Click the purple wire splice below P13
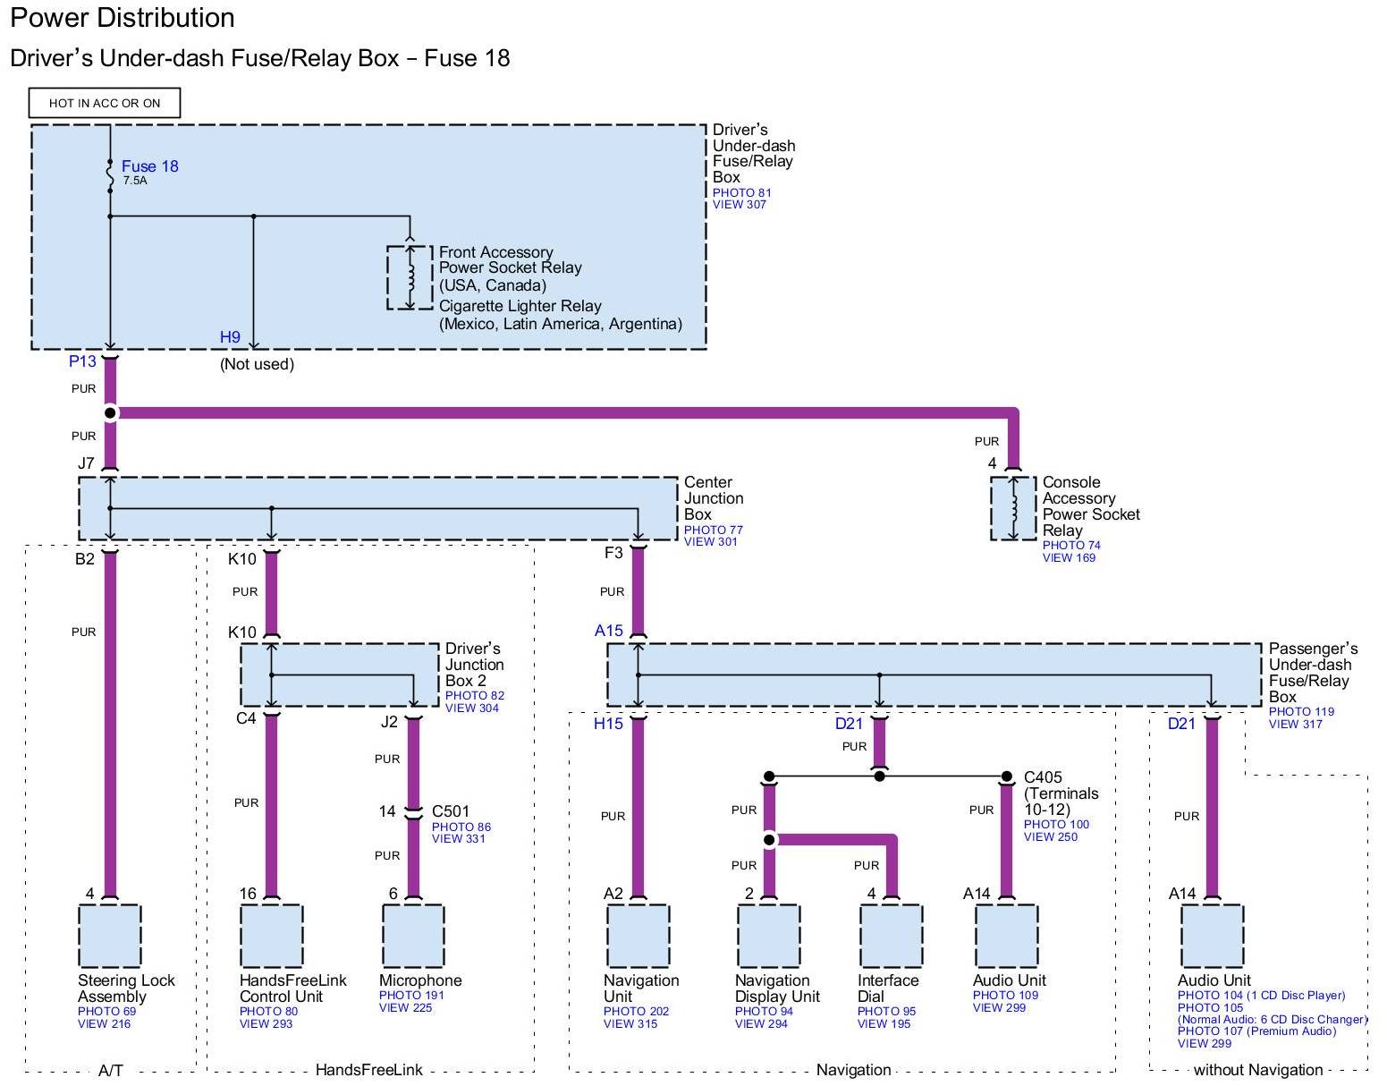The image size is (1387, 1086). [x=110, y=412]
